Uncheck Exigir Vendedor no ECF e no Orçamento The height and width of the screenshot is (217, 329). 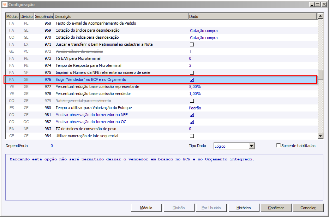[192, 79]
